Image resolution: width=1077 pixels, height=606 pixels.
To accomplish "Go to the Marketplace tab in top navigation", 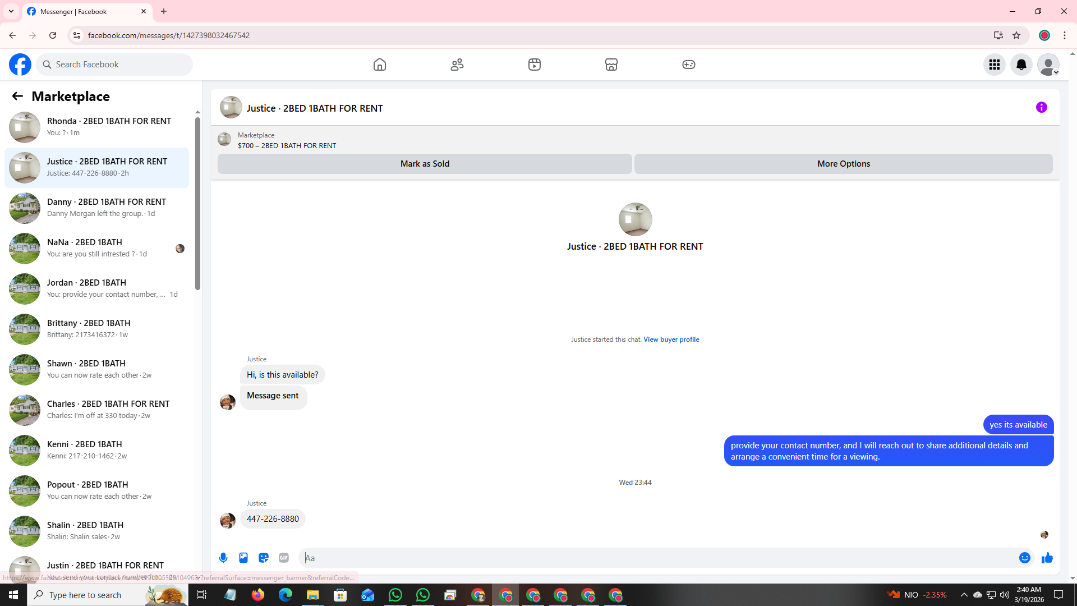I will pyautogui.click(x=611, y=65).
